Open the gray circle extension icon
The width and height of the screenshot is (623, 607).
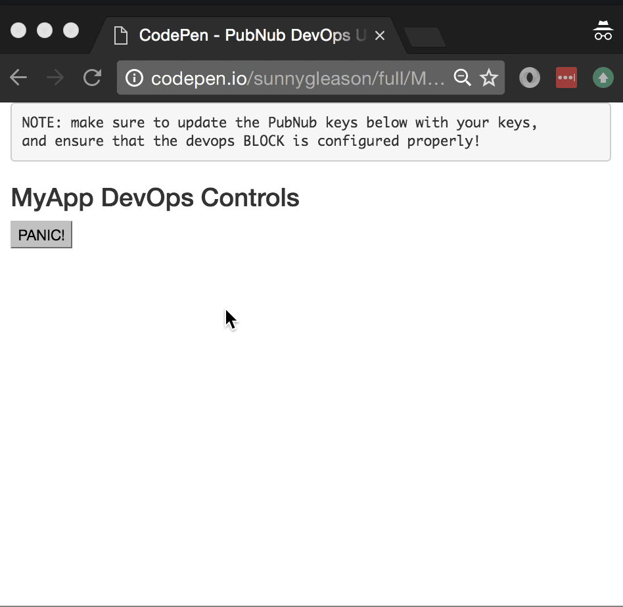pos(530,78)
